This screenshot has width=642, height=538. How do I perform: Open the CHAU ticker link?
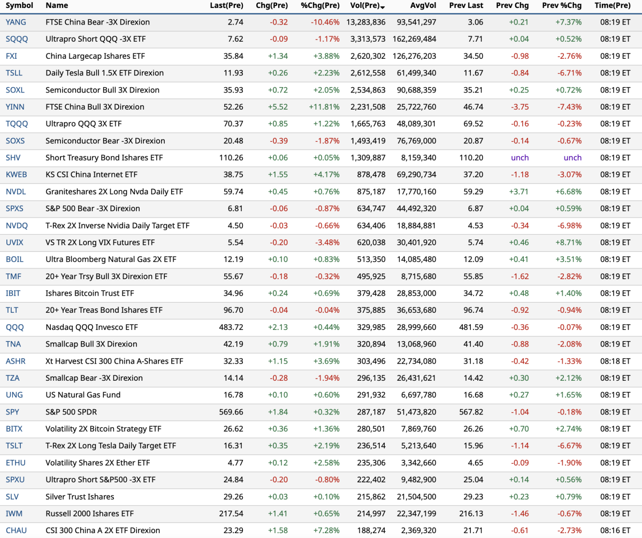[x=16, y=531]
